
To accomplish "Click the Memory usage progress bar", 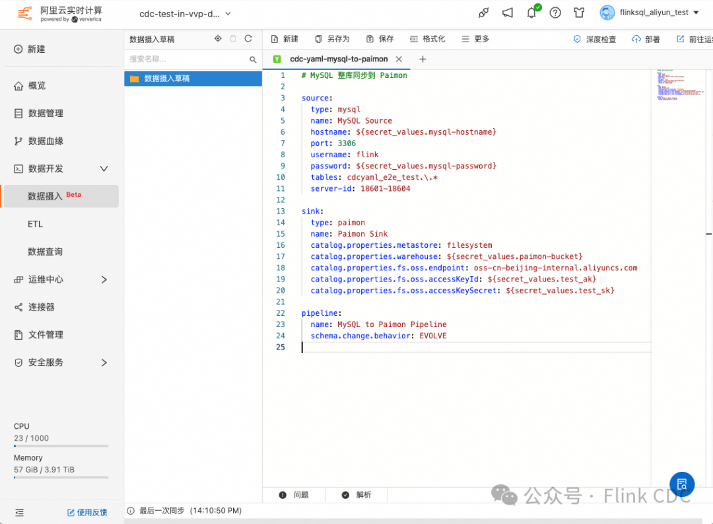I will [x=61, y=478].
